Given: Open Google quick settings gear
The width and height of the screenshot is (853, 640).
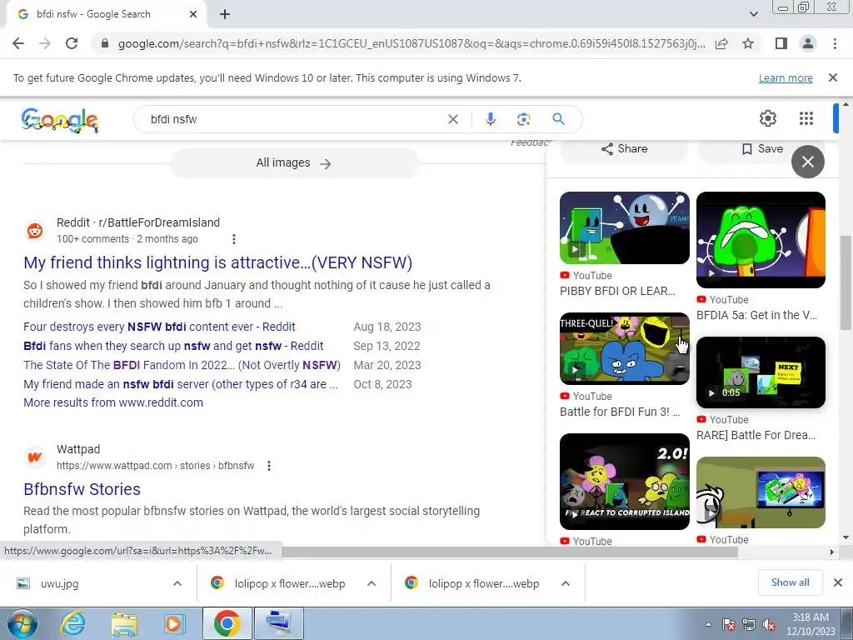Looking at the screenshot, I should pos(767,118).
